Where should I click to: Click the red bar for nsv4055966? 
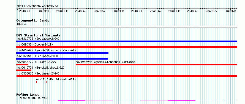[156, 65]
